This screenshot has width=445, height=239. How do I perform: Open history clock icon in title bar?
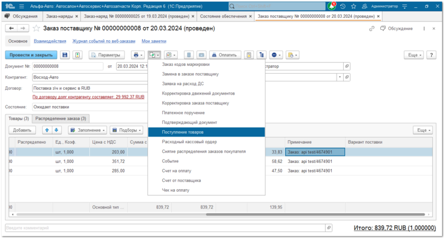click(x=343, y=6)
